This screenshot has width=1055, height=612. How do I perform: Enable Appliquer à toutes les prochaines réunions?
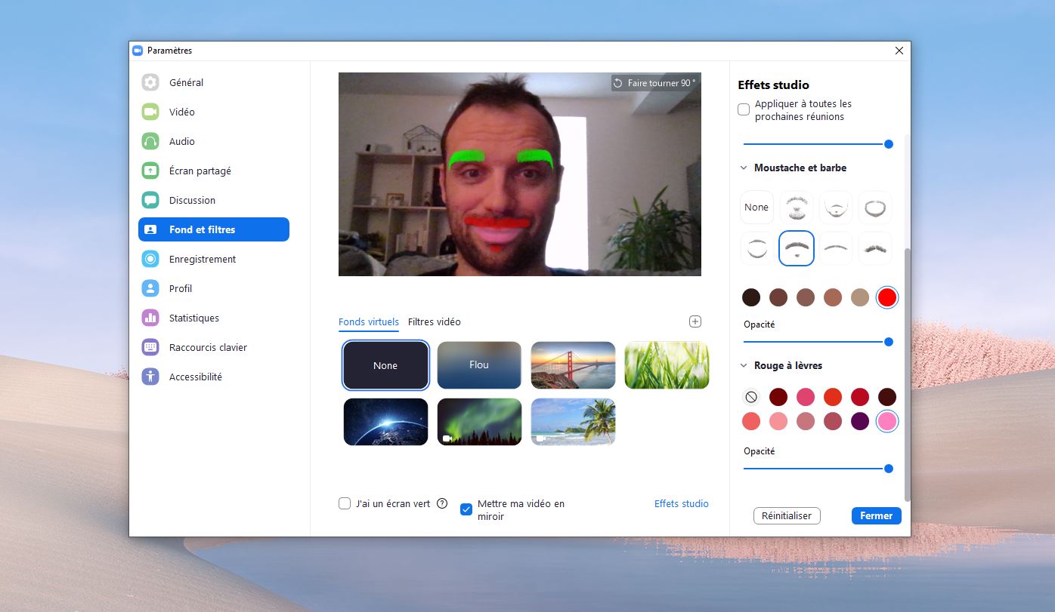(x=744, y=109)
